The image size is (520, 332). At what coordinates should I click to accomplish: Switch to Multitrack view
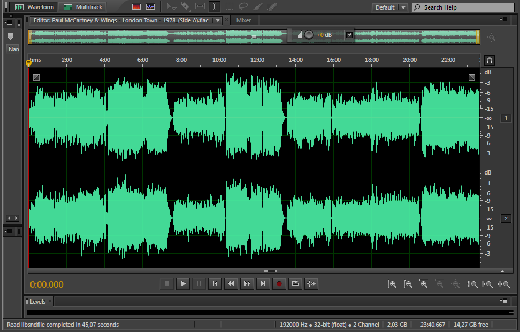pyautogui.click(x=82, y=7)
